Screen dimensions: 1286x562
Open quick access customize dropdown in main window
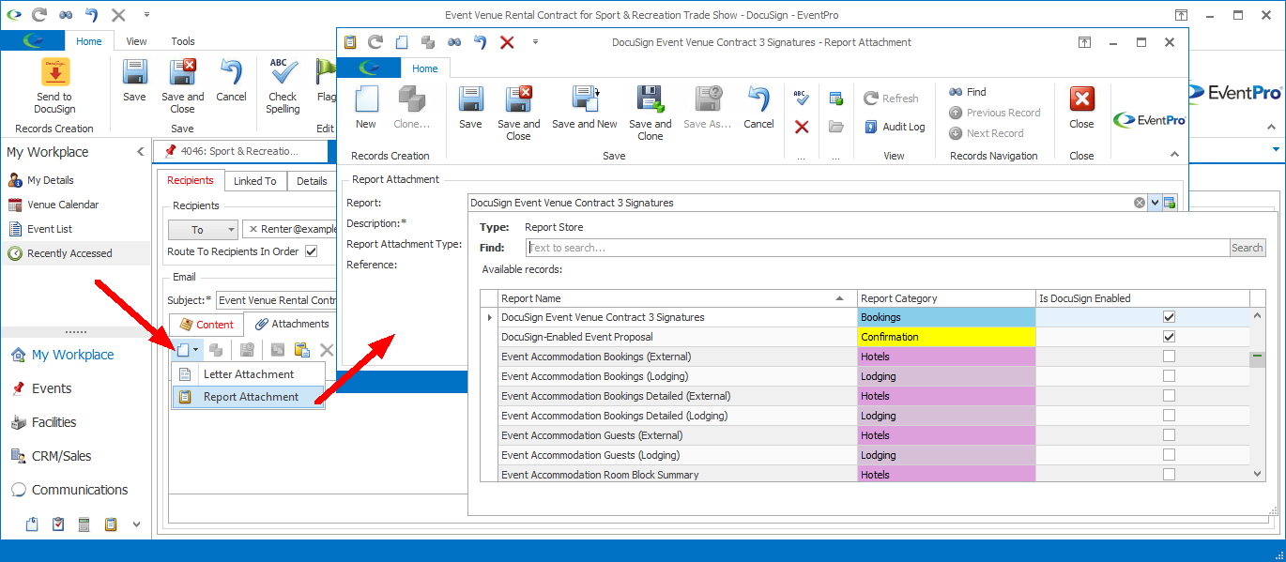tap(147, 15)
